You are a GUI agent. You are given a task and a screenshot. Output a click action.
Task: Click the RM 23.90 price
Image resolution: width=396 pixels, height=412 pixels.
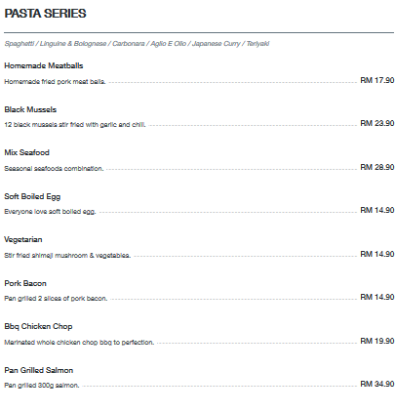click(x=377, y=123)
